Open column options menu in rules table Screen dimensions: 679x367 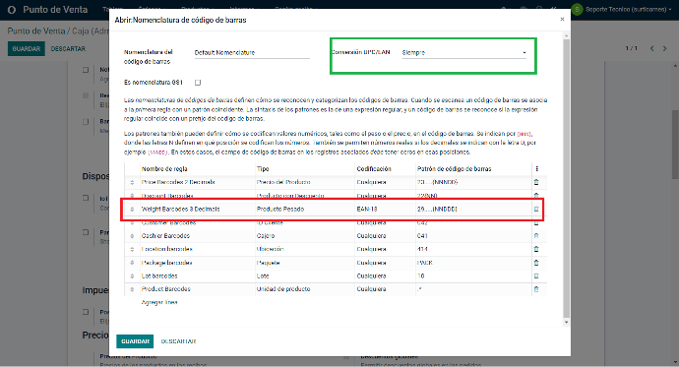click(x=537, y=169)
